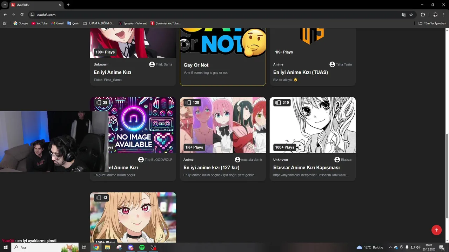Click the Taha Yasin author avatar icon

(x=332, y=64)
